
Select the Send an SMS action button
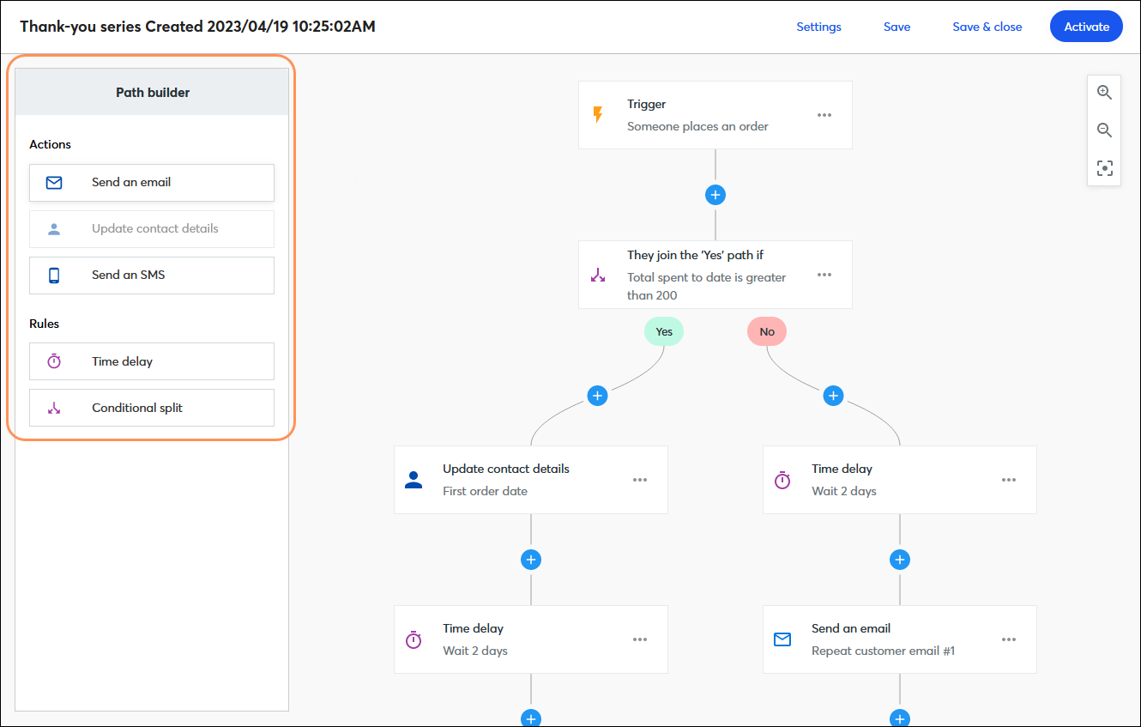[x=152, y=276]
